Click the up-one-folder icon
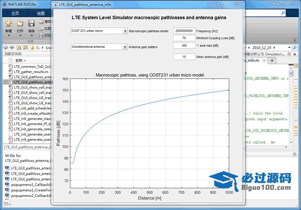The image size is (301, 210). pos(19,47)
